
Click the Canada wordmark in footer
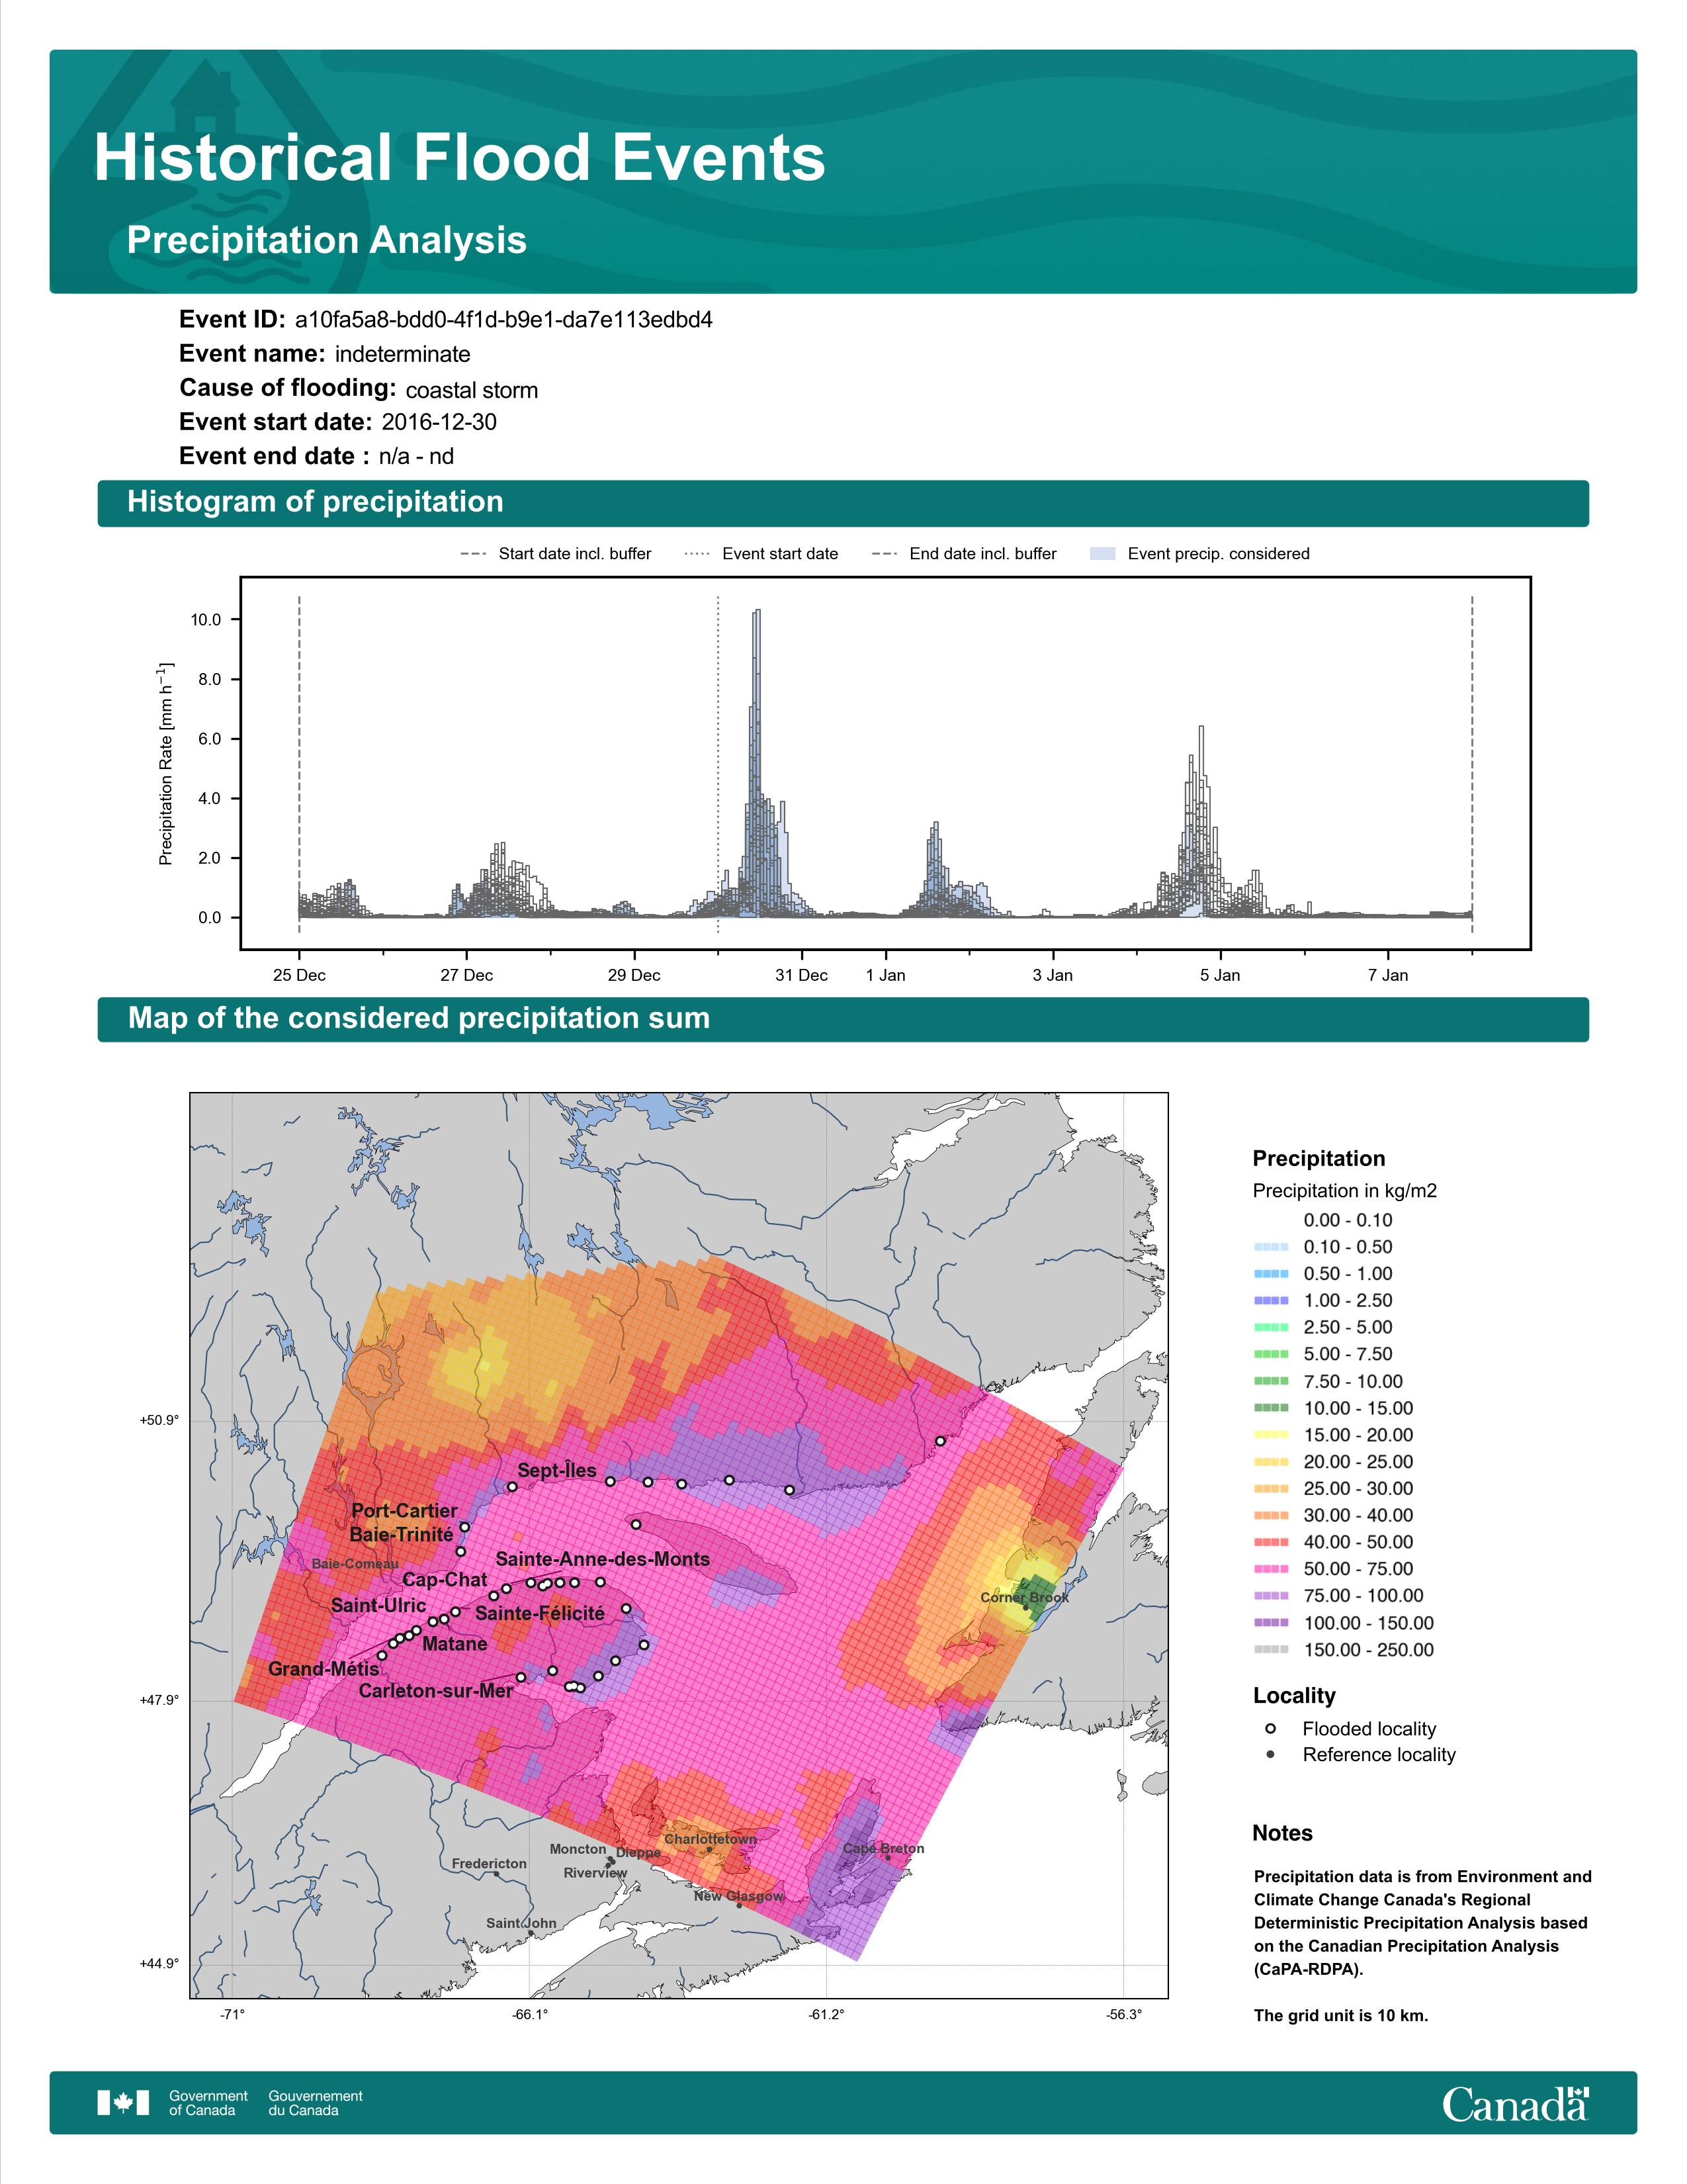(x=1515, y=2103)
